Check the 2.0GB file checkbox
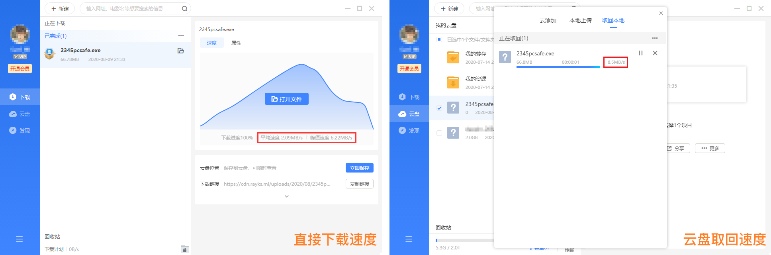 pyautogui.click(x=439, y=133)
